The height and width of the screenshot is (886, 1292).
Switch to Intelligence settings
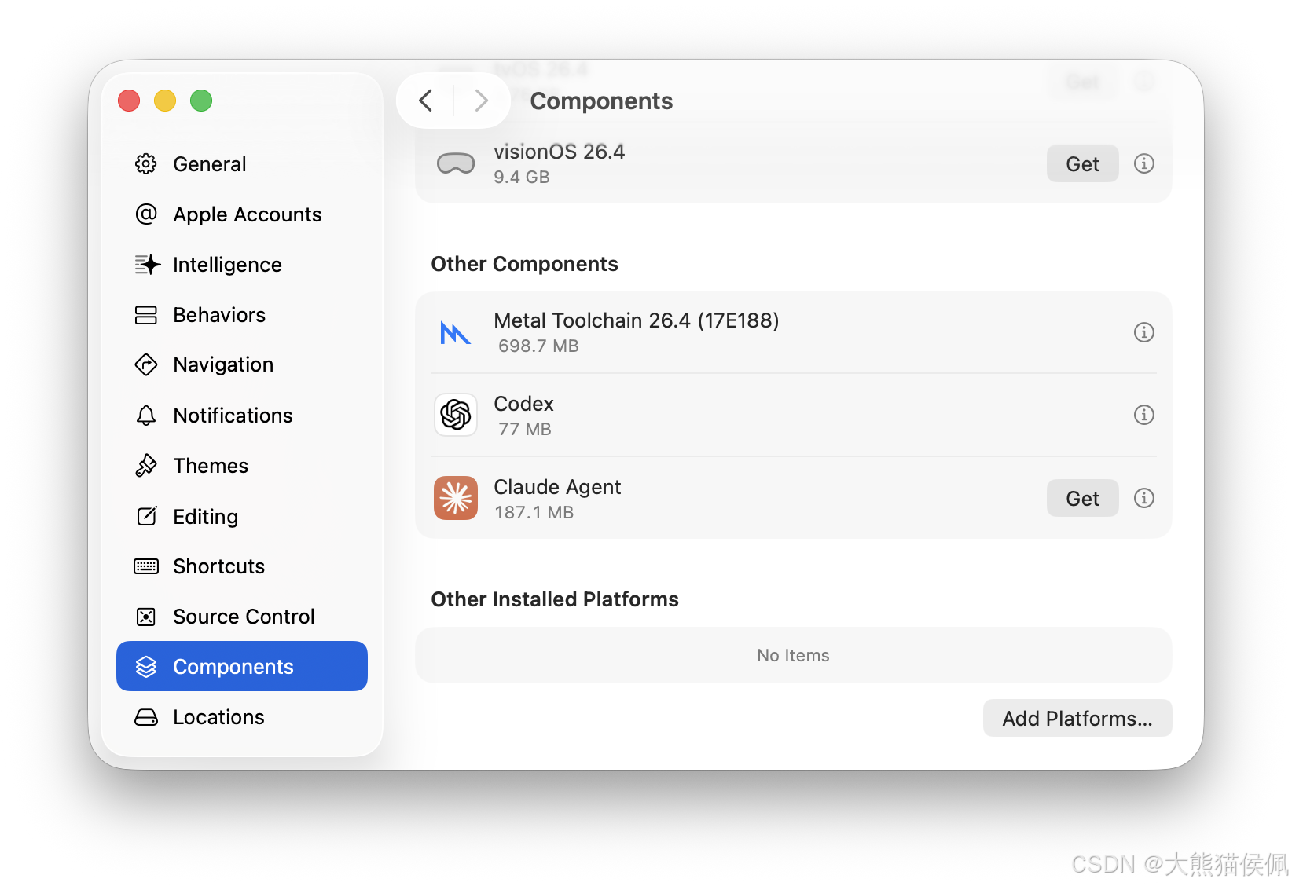[242, 265]
